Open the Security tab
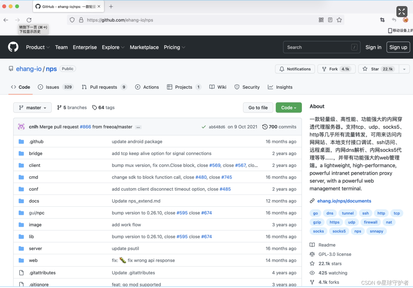413x288 pixels. point(247,87)
